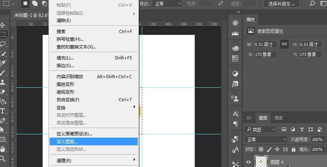Image resolution: width=327 pixels, height=167 pixels.
Task: Open the Swatches grid panel icon
Action: point(235,58)
